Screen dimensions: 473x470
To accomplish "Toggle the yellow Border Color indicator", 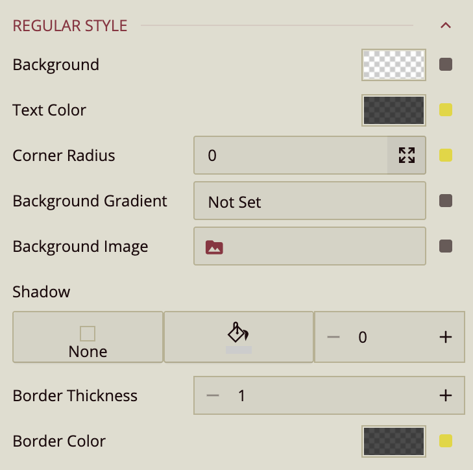I will point(446,441).
